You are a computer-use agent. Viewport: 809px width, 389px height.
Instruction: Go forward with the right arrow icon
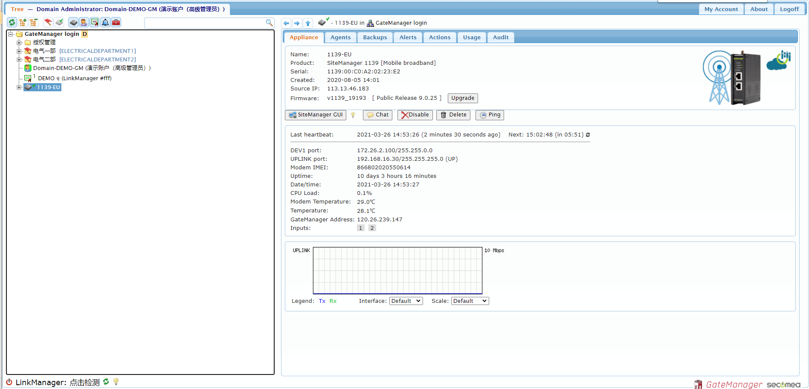tap(297, 23)
